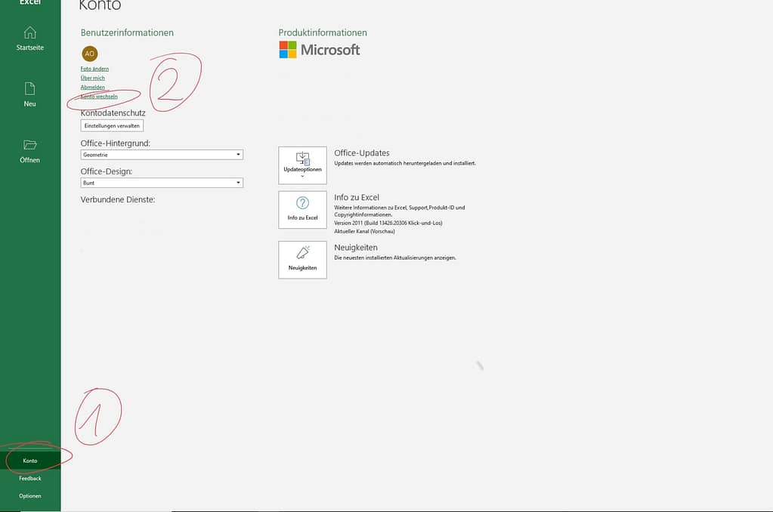Click the text about automatically downloaded updates
This screenshot has height=512, width=773.
tap(405, 163)
